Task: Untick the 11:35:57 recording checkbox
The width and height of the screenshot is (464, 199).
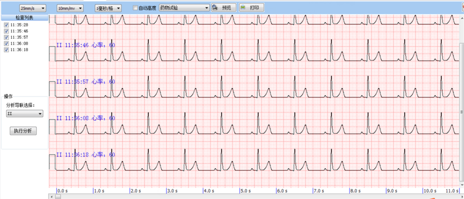Action: 6,37
